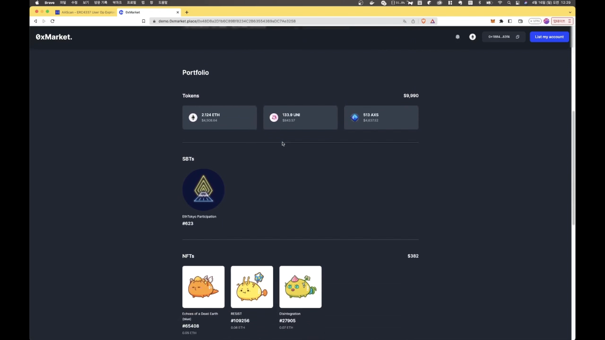Reload the current page
The height and width of the screenshot is (340, 605).
pos(52,21)
